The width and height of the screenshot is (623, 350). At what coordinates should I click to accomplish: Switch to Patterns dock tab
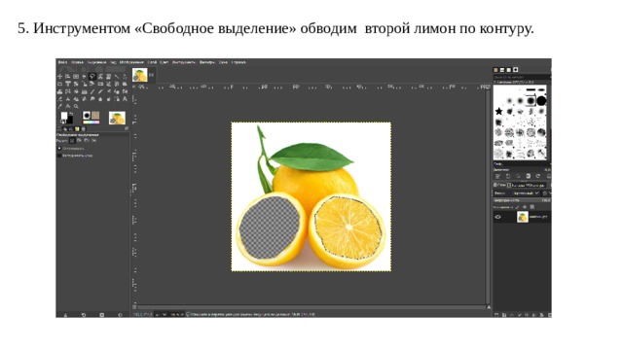pos(495,70)
